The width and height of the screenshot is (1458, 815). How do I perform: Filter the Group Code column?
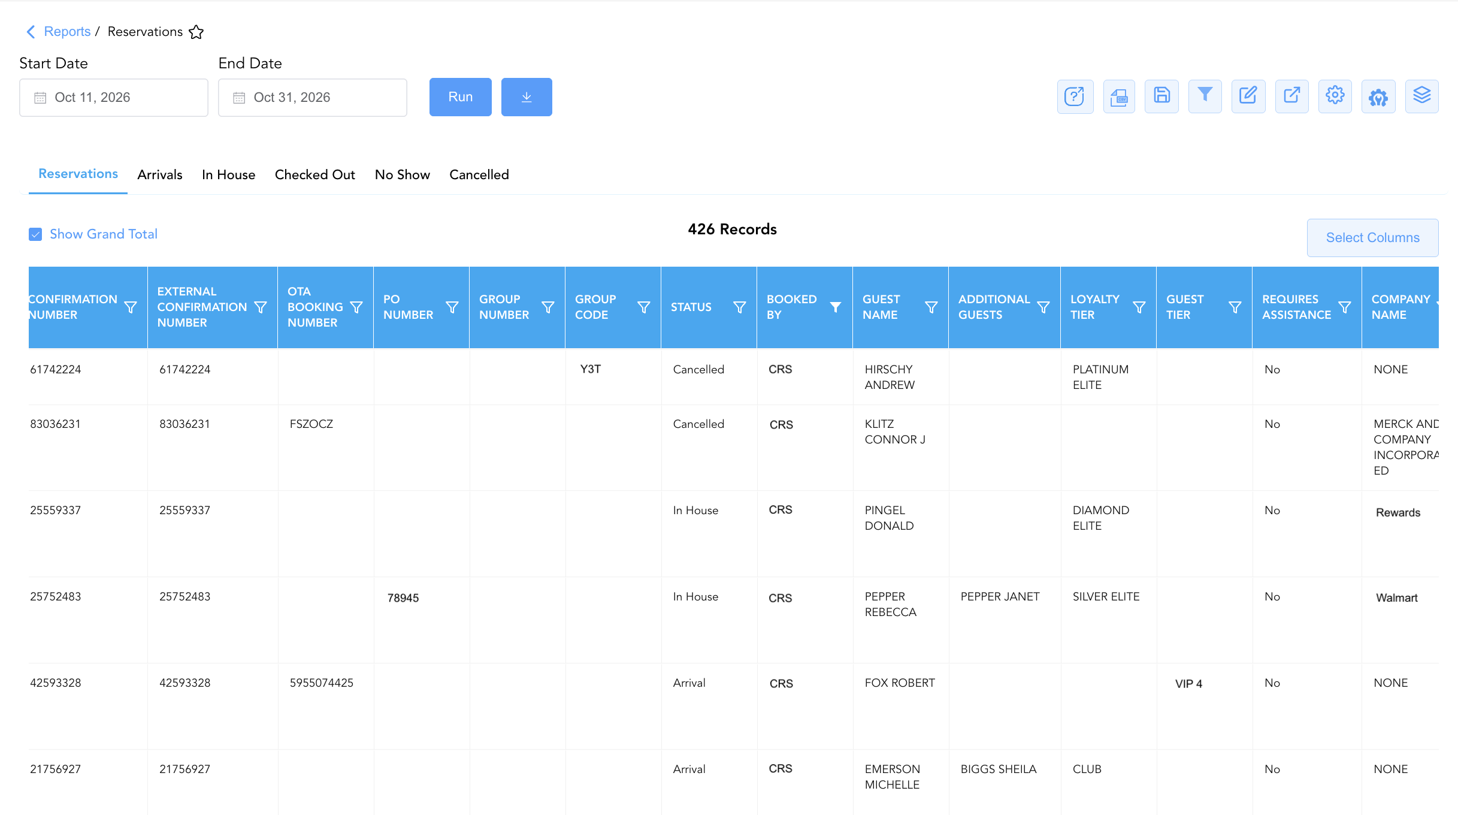pos(644,307)
